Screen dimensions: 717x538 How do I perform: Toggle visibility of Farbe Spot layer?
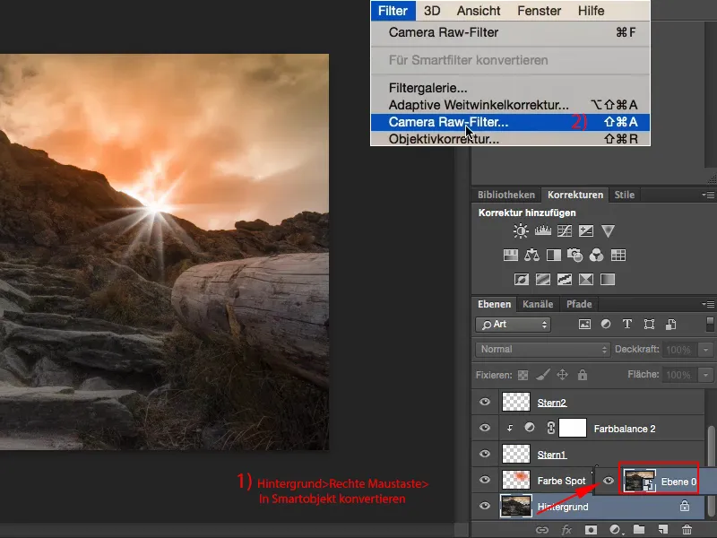[485, 481]
